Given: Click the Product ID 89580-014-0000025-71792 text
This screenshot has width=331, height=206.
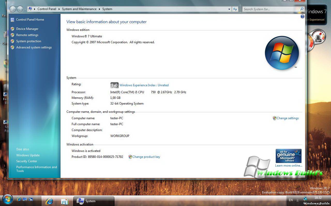Looking at the screenshot, I should 97,157.
